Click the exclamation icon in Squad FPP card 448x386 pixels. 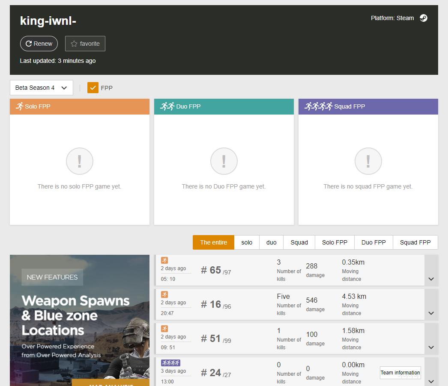368,161
